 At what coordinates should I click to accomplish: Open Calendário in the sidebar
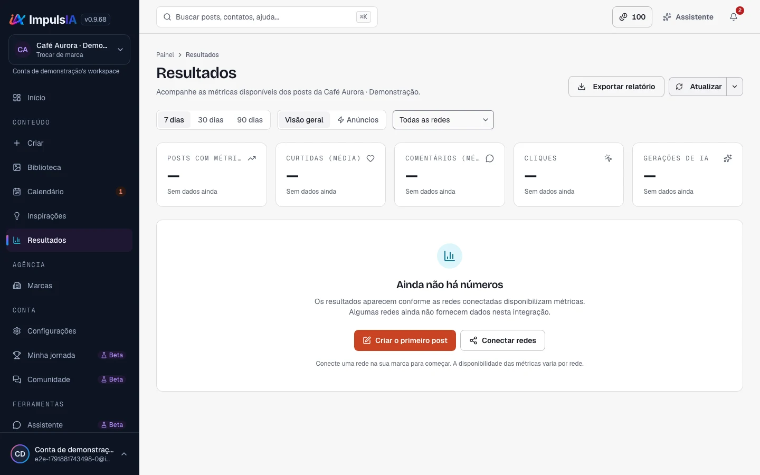(x=69, y=192)
